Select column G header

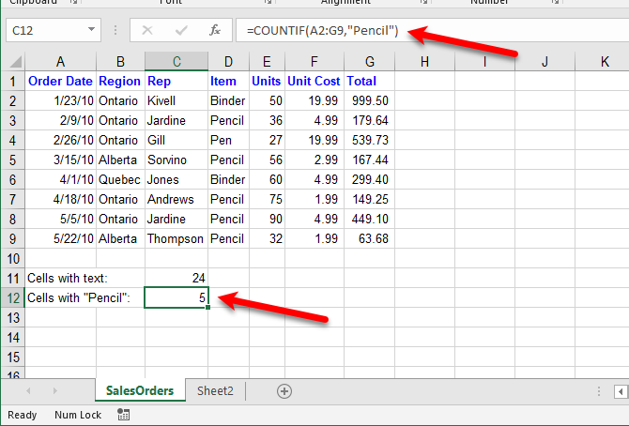pos(368,62)
